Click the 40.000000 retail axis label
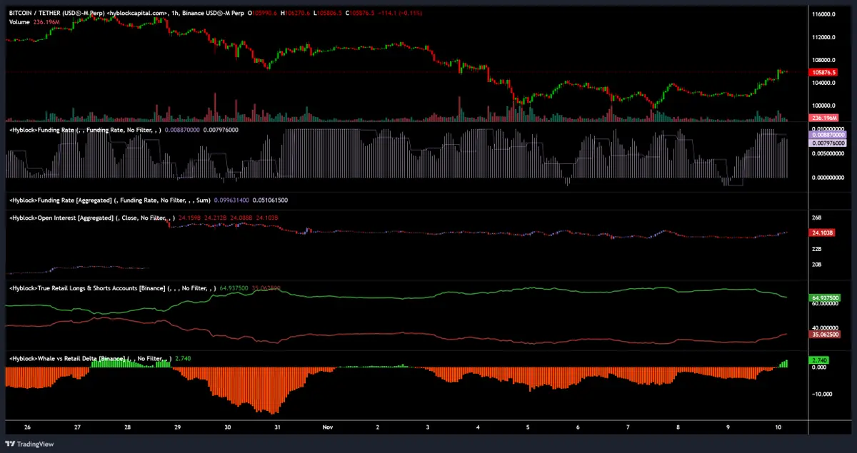The image size is (857, 453). click(x=826, y=327)
